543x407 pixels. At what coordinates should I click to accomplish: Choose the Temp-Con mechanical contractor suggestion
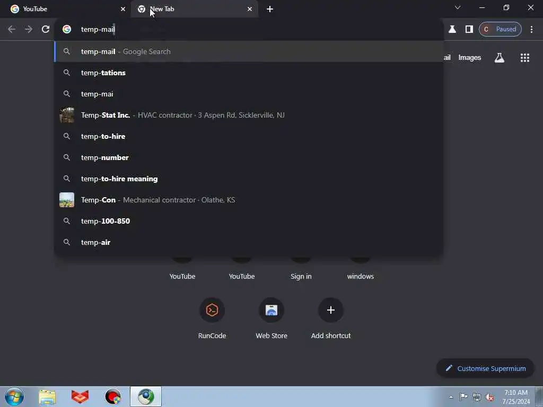point(249,200)
